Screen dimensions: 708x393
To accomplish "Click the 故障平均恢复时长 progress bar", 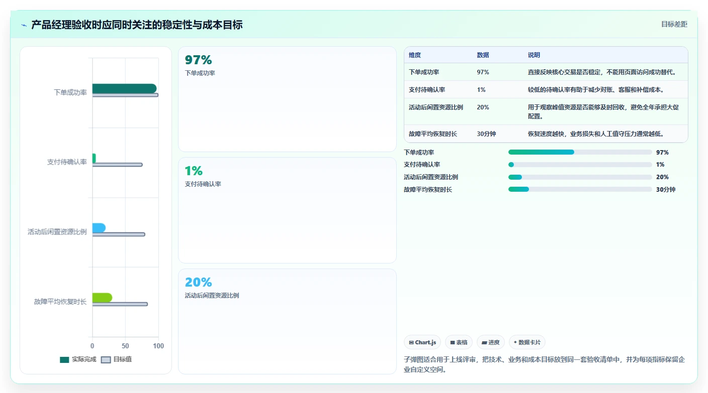I will 580,190.
